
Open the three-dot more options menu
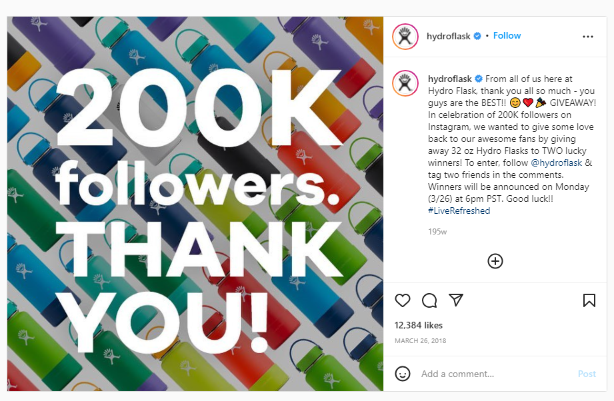(x=587, y=37)
